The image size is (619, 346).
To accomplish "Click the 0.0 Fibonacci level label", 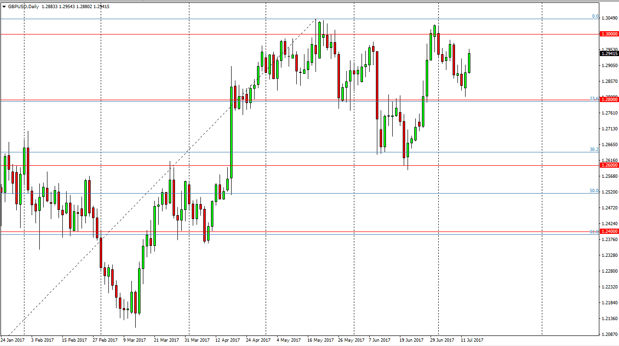I will click(x=595, y=16).
